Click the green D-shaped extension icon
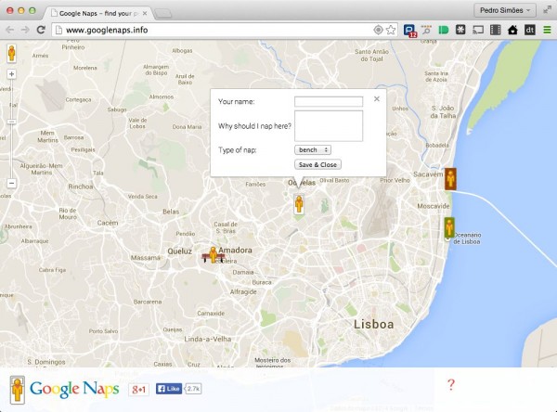Image resolution: width=557 pixels, height=412 pixels. (444, 31)
